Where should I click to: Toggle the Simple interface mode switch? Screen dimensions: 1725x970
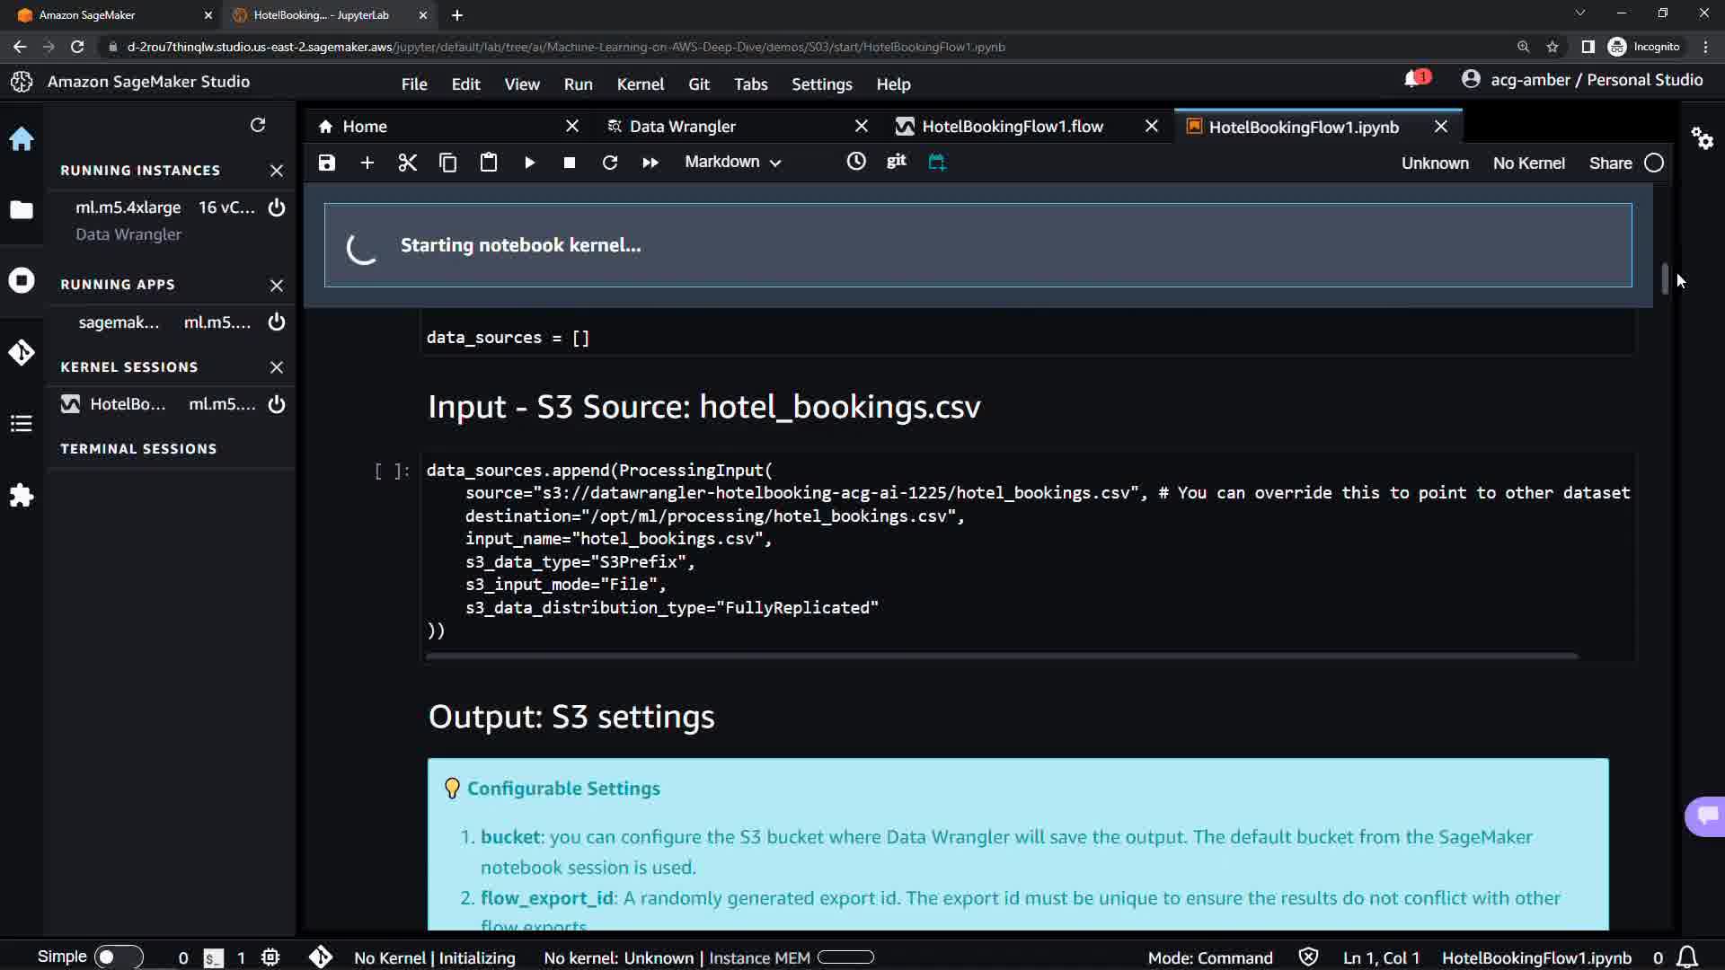coord(118,957)
